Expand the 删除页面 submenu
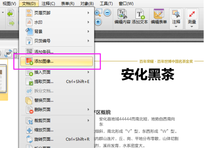The width and height of the screenshot is (204, 148). pyautogui.click(x=57, y=109)
